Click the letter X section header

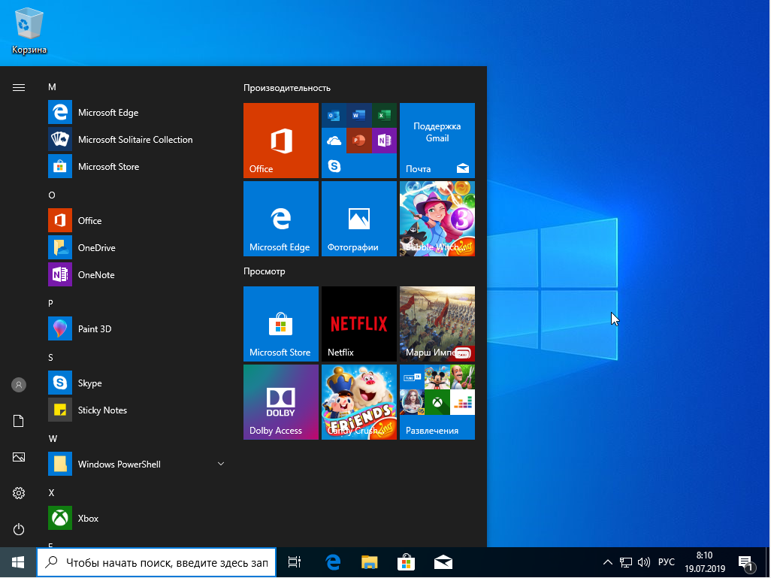pos(51,493)
